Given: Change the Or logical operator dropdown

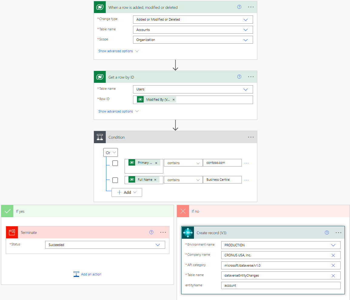Looking at the screenshot, I should coord(111,153).
